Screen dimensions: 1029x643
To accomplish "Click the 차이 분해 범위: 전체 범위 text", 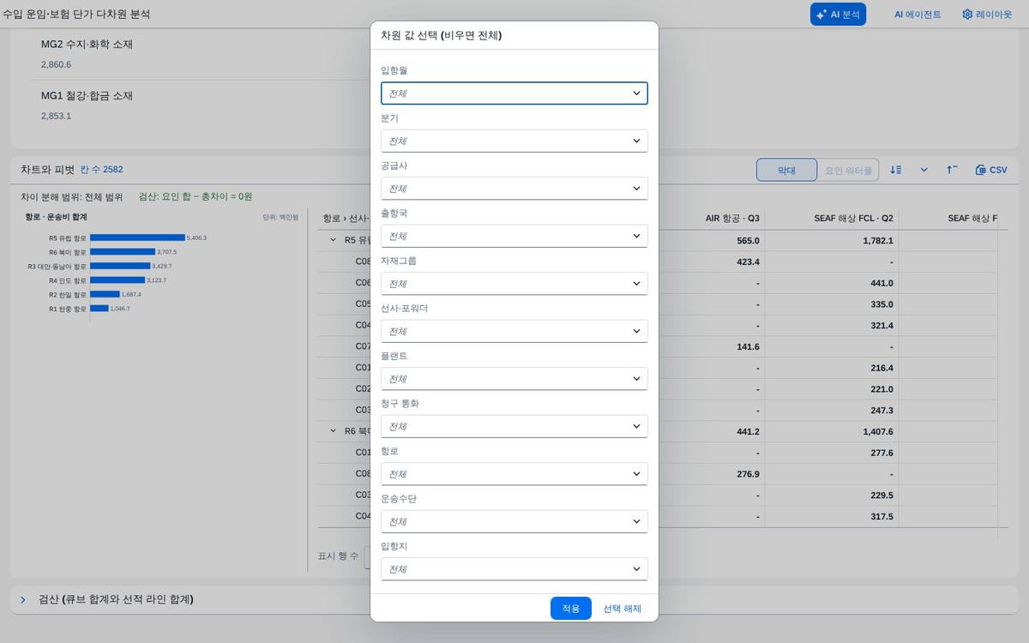I will [x=72, y=196].
